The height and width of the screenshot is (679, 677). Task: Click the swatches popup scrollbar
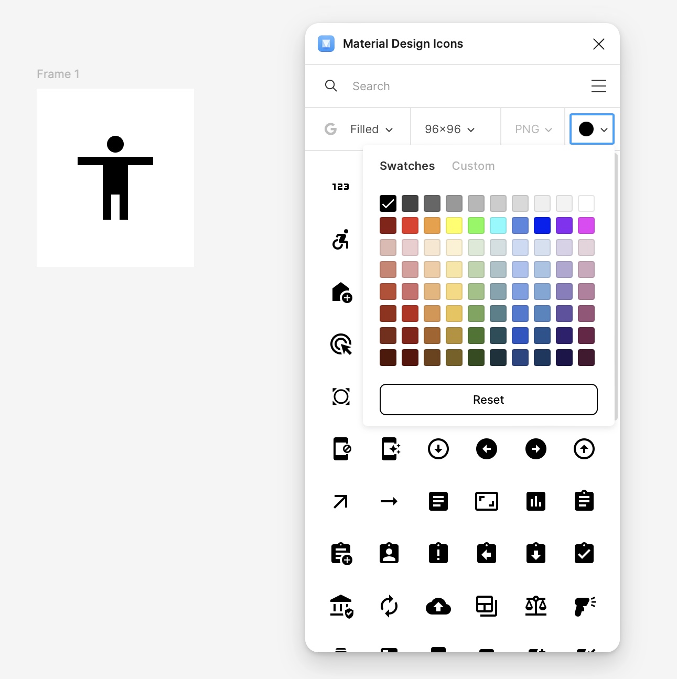[616, 287]
